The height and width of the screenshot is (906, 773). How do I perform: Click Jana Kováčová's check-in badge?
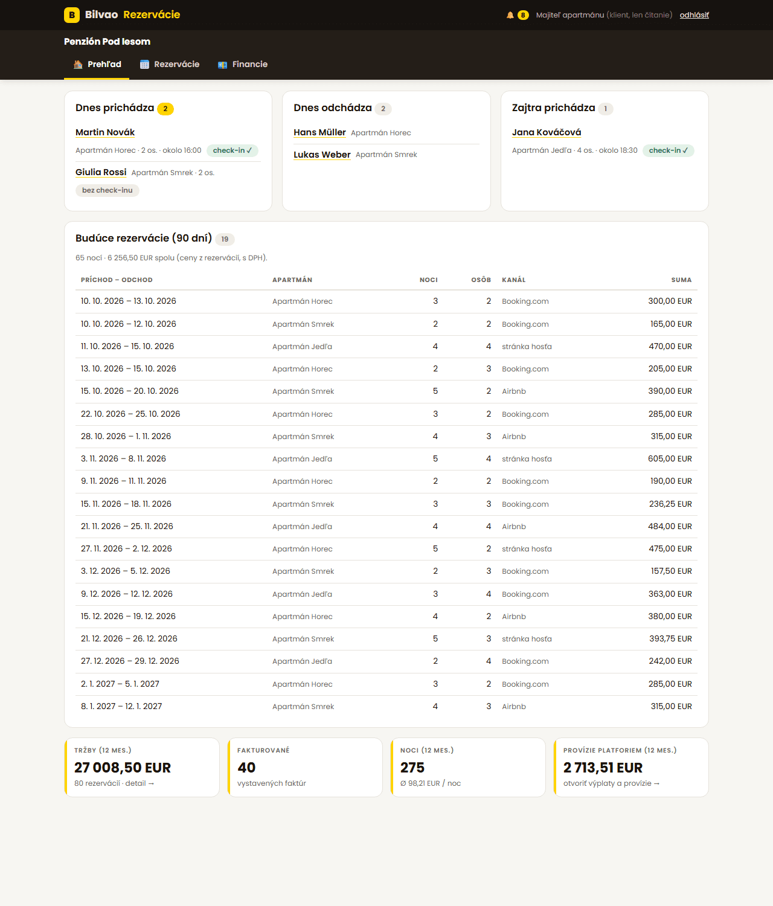(669, 150)
